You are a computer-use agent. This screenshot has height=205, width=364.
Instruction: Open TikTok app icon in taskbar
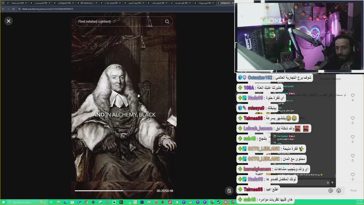[x=170, y=202]
